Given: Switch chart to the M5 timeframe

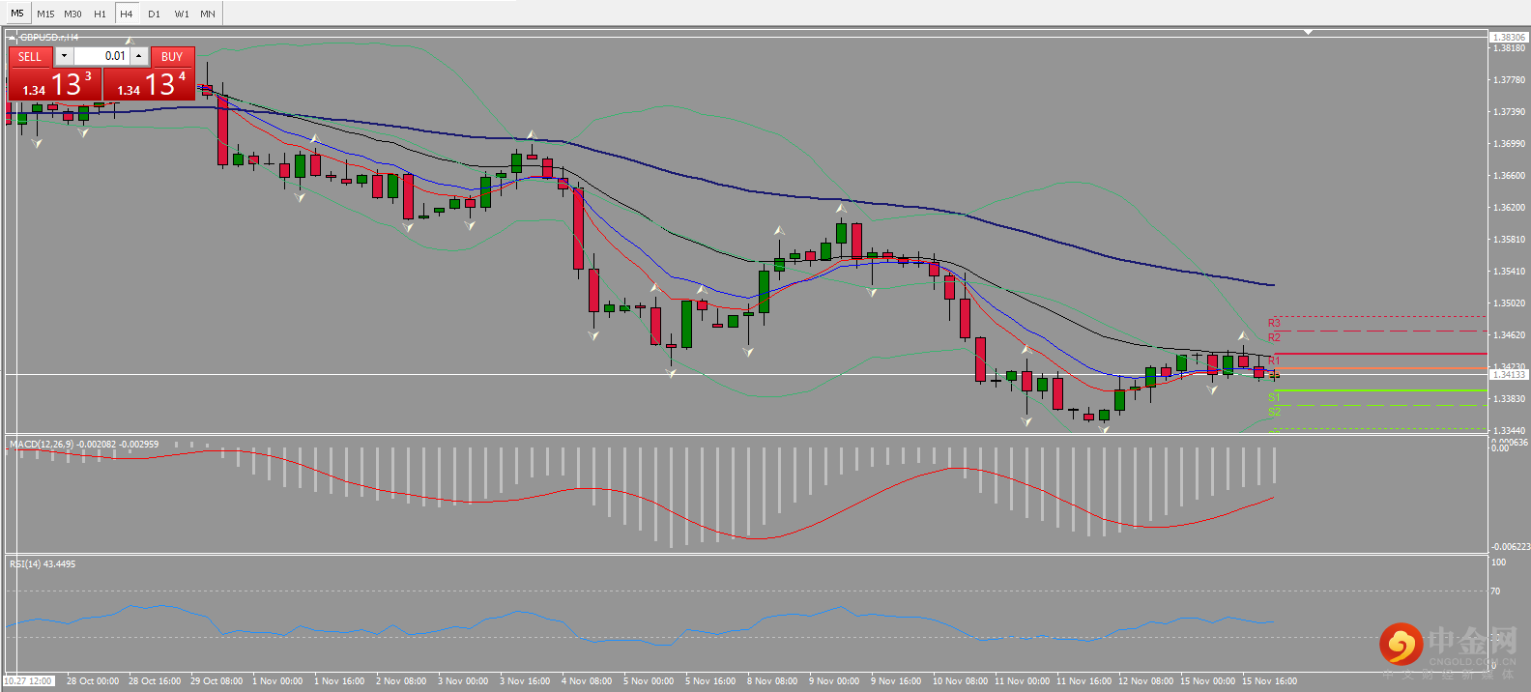Looking at the screenshot, I should coord(17,14).
